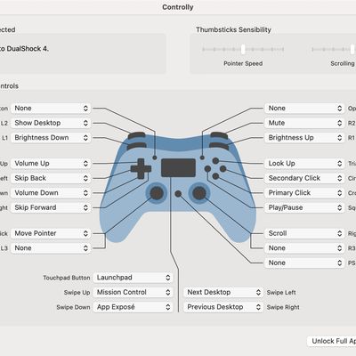Click the right thumbstick on the controller
The image size is (356, 356).
(199, 193)
